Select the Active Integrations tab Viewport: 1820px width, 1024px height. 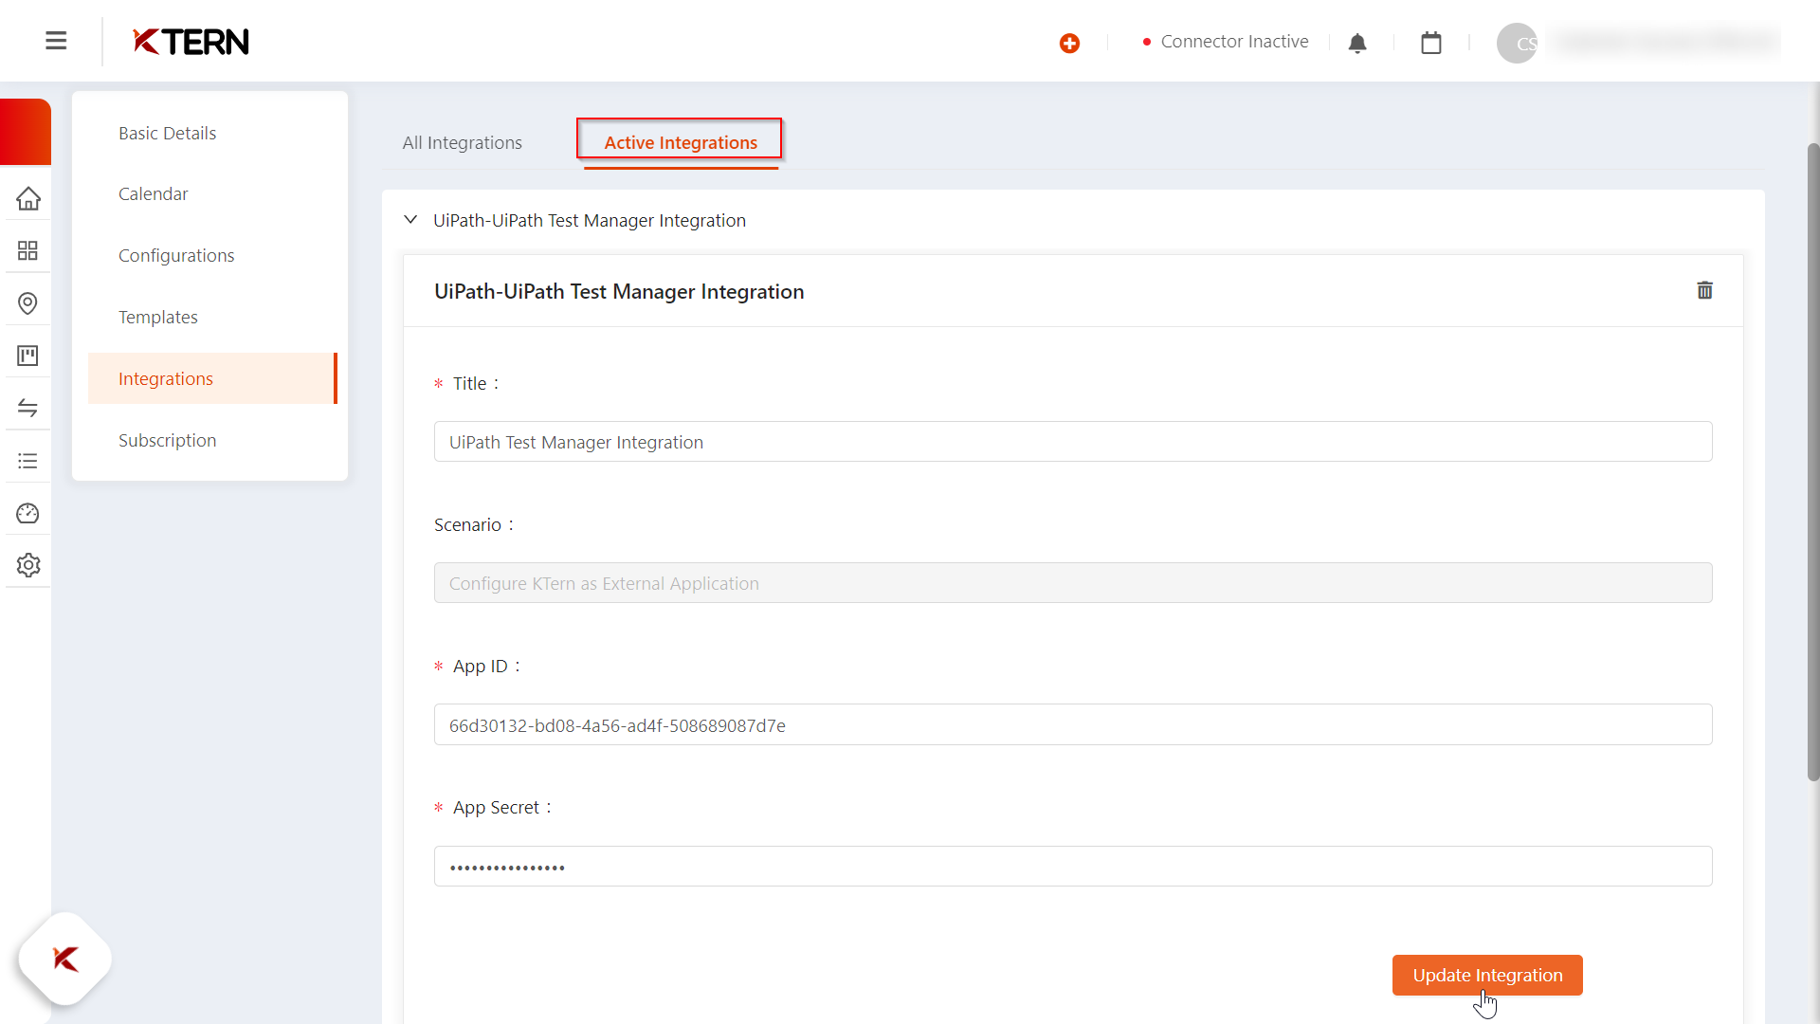681,142
